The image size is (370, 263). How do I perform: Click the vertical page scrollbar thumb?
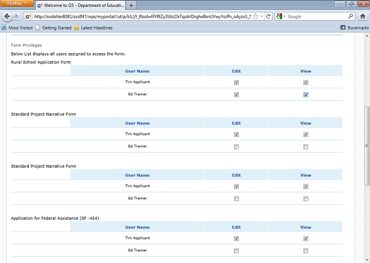(x=367, y=145)
